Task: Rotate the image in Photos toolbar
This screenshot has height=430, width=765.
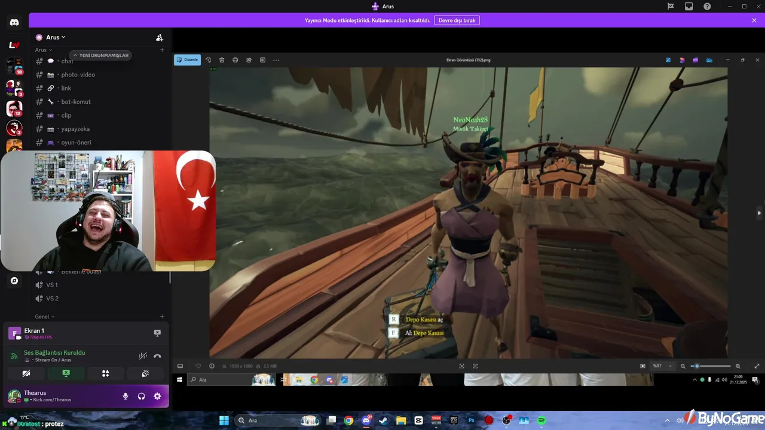Action: (208, 60)
